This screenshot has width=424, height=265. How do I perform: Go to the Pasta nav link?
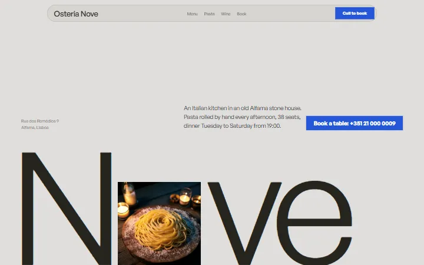click(209, 14)
